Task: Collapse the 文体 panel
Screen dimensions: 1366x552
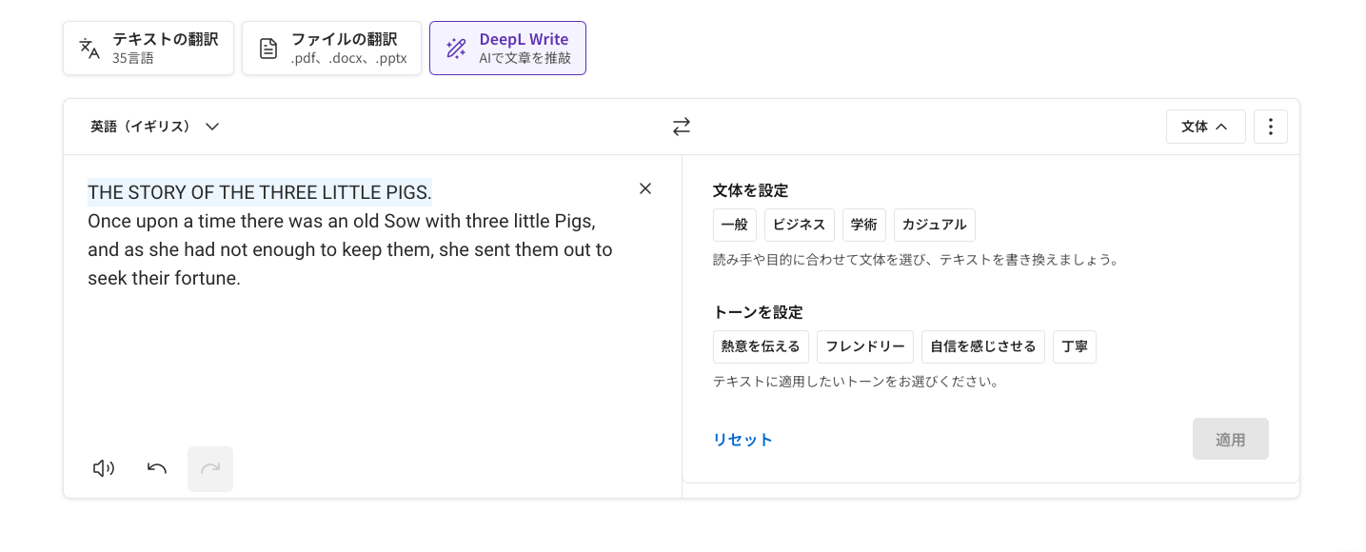Action: [x=1205, y=127]
